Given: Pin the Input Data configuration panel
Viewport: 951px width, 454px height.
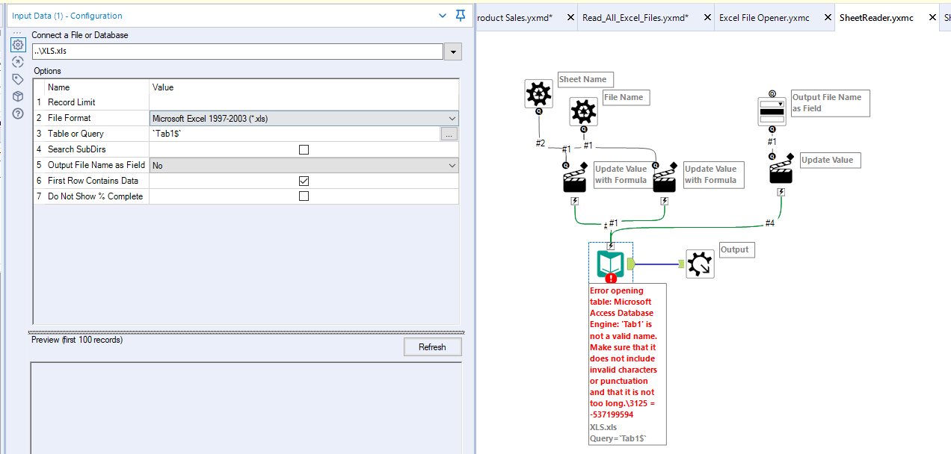Looking at the screenshot, I should (x=460, y=15).
